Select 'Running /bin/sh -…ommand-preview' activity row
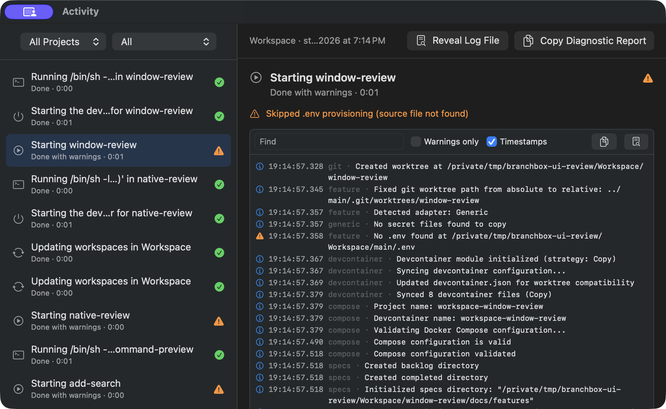Image resolution: width=666 pixels, height=409 pixels. pyautogui.click(x=118, y=355)
